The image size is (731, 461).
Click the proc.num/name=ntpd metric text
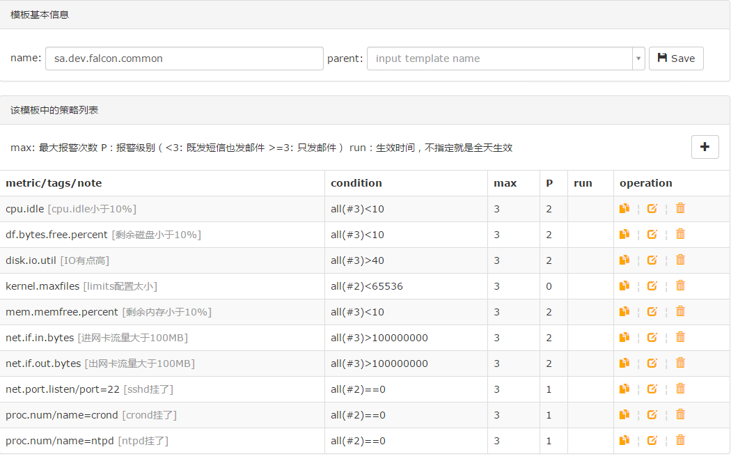click(60, 441)
